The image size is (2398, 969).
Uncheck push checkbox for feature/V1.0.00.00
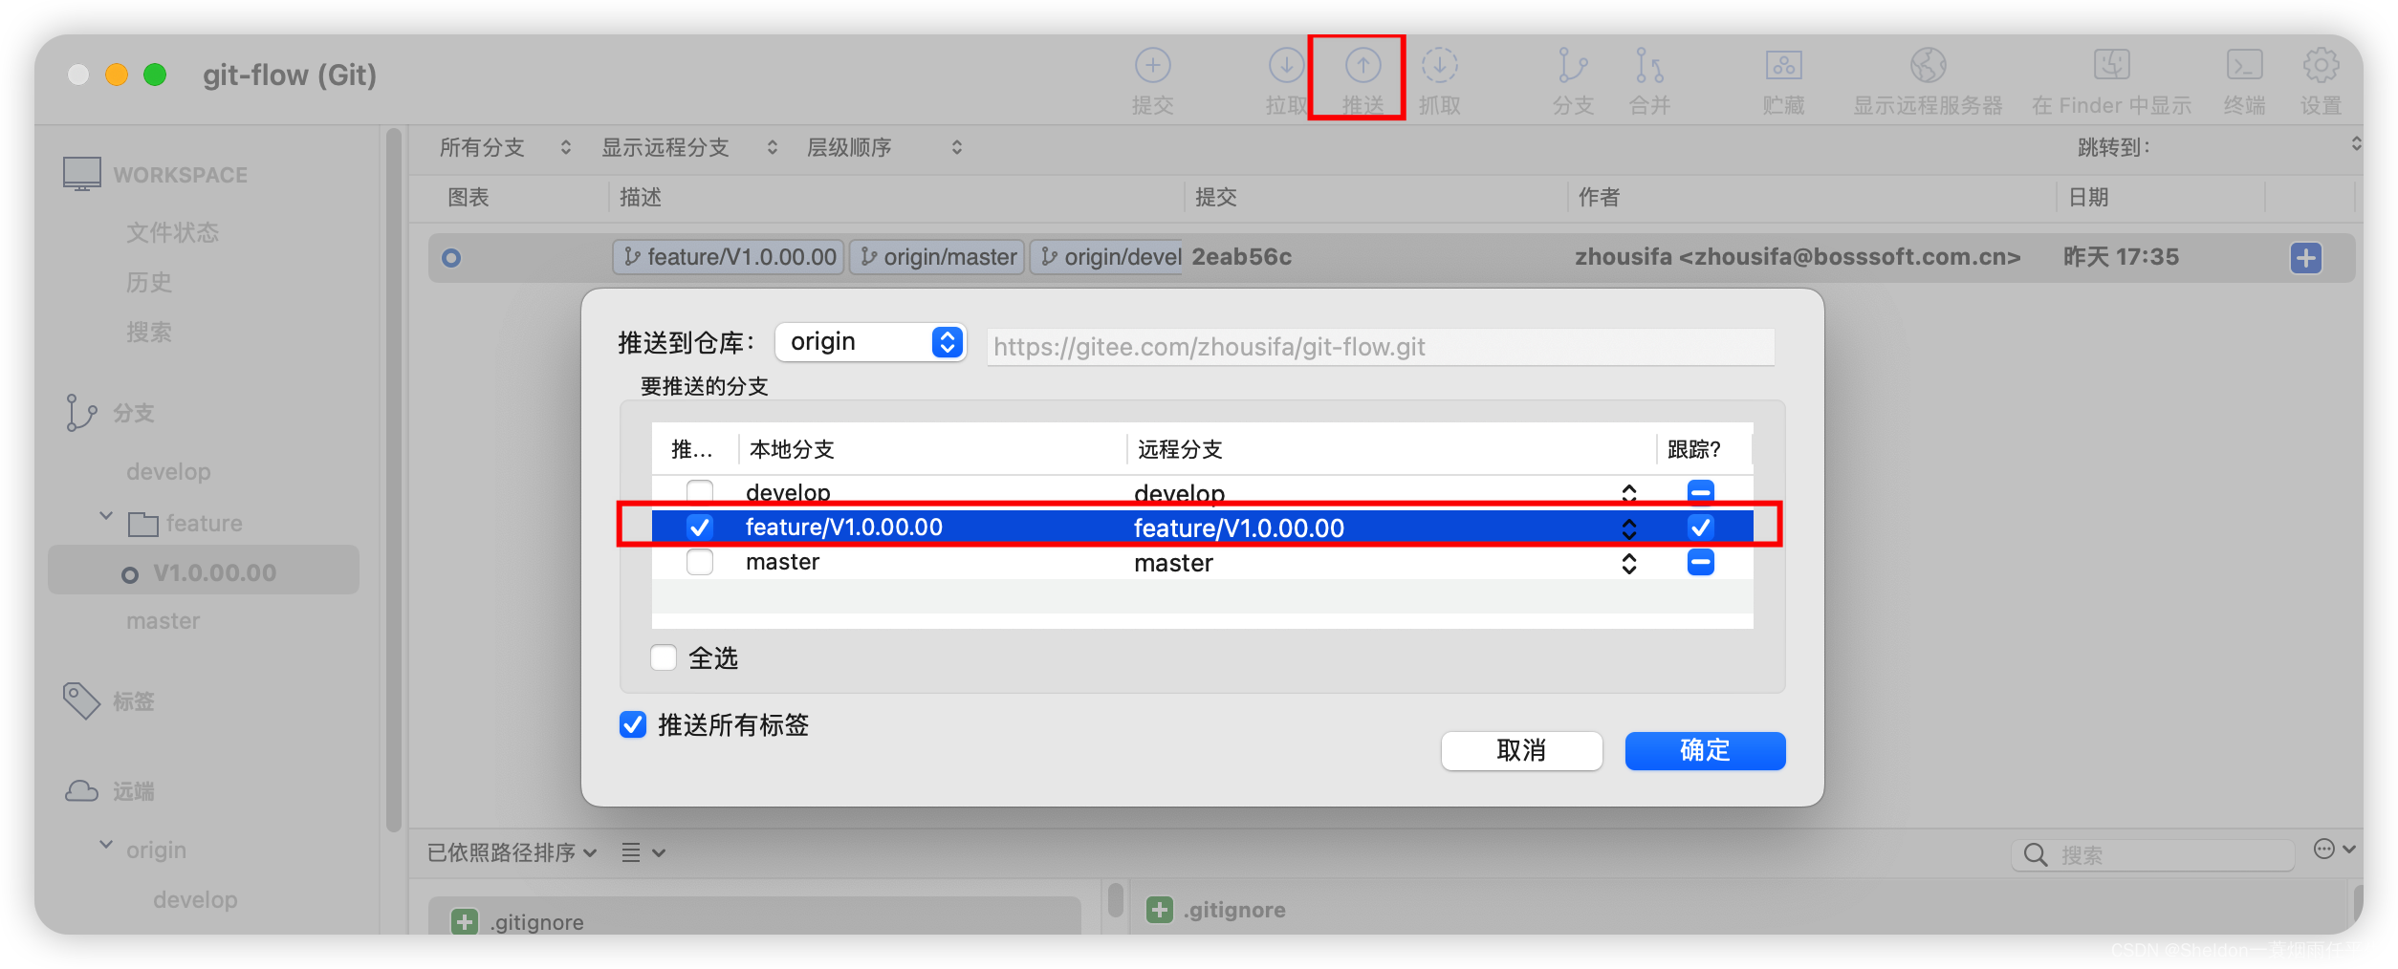pos(700,527)
